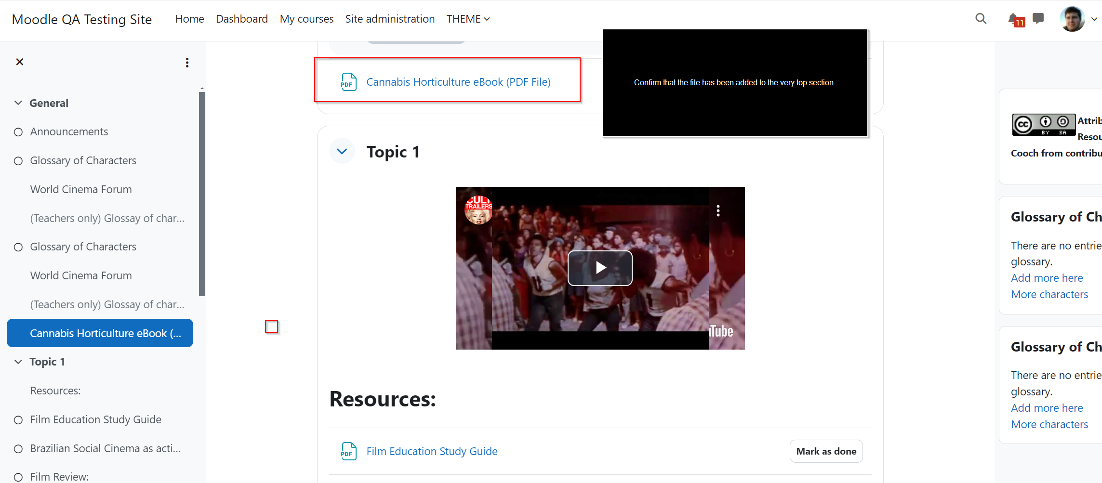Select Brazilian Social Cinema index item
The image size is (1102, 483).
(106, 448)
